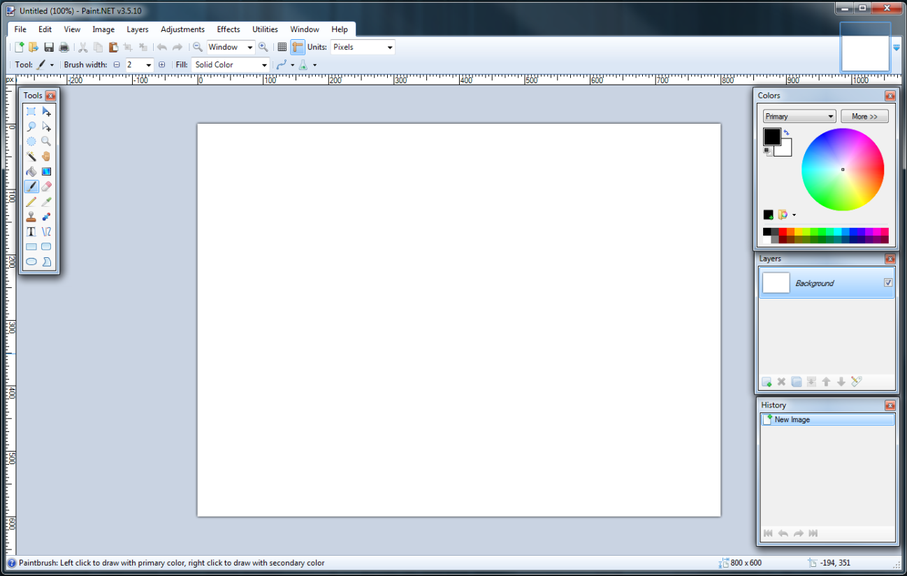Create a new image from toolbar
The image size is (907, 576).
(20, 47)
